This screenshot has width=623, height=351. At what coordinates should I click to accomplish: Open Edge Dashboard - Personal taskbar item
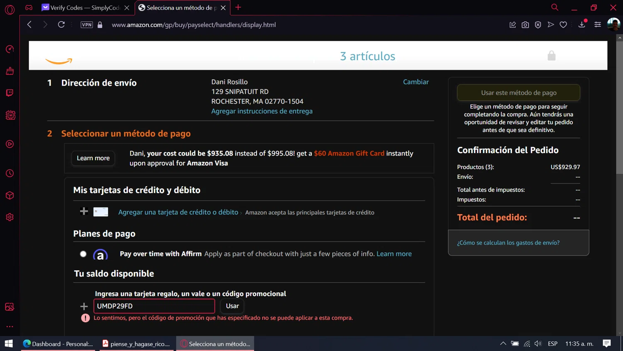click(x=58, y=344)
